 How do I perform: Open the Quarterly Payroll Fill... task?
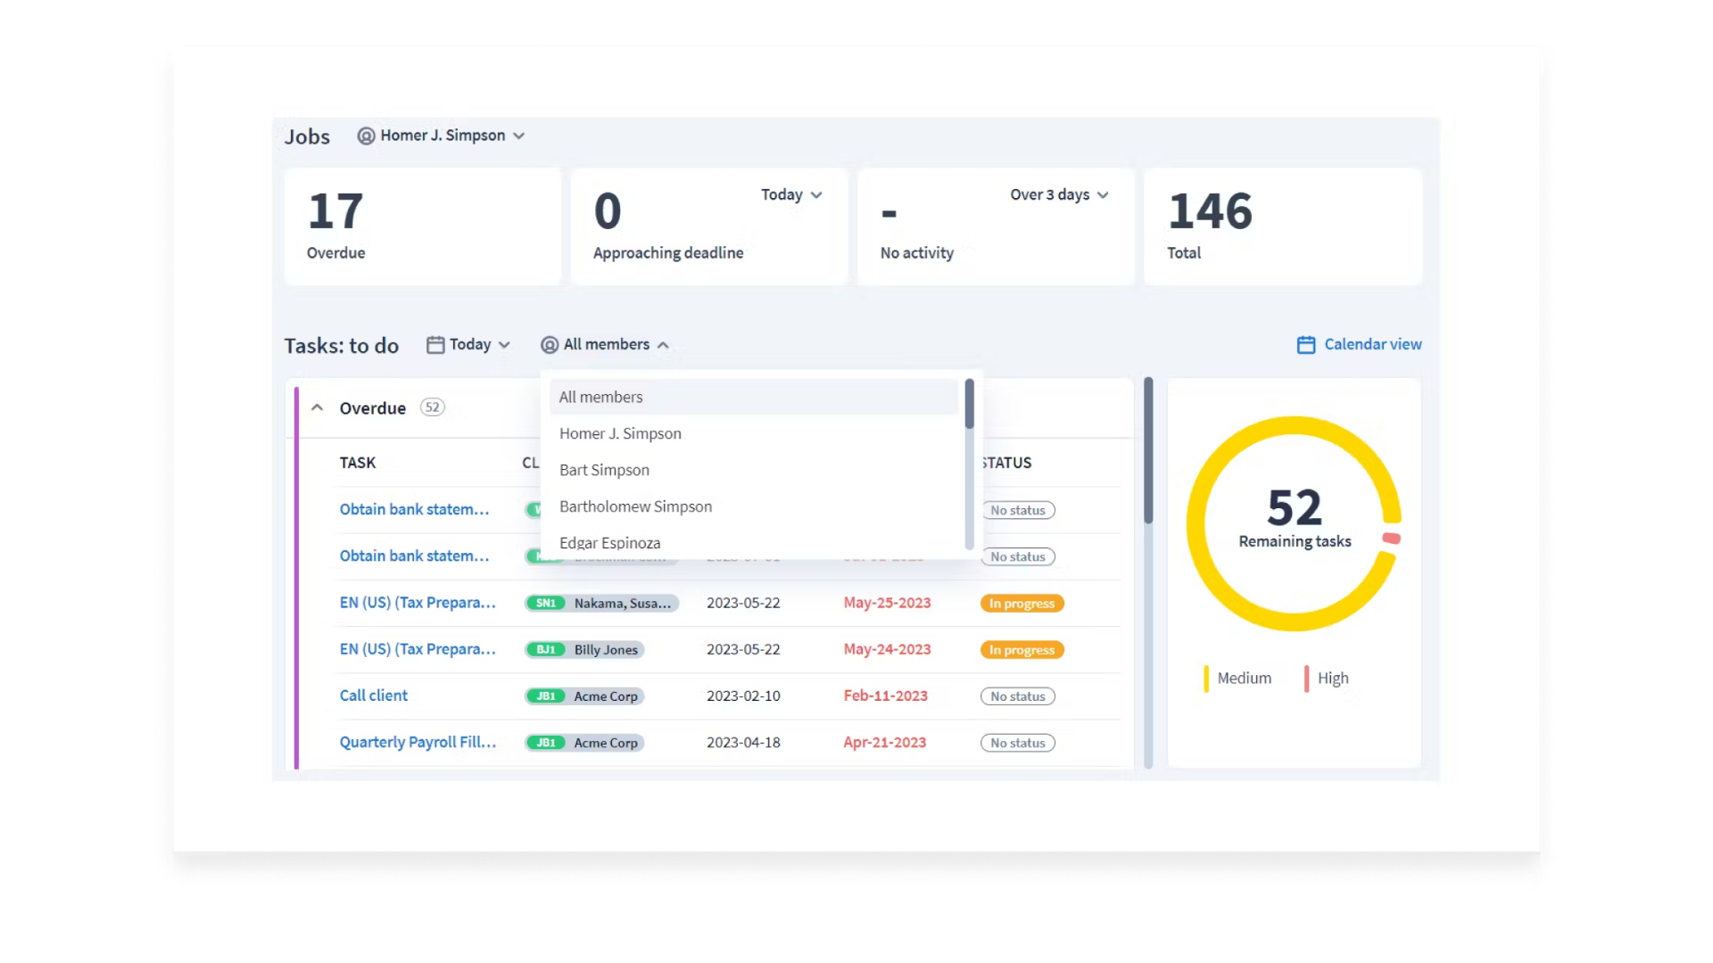418,742
